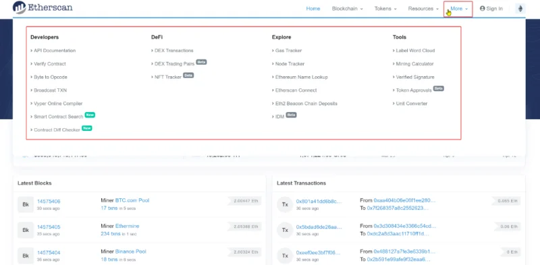Open Ethereum Name Lookup
The image size is (540, 265).
click(302, 77)
